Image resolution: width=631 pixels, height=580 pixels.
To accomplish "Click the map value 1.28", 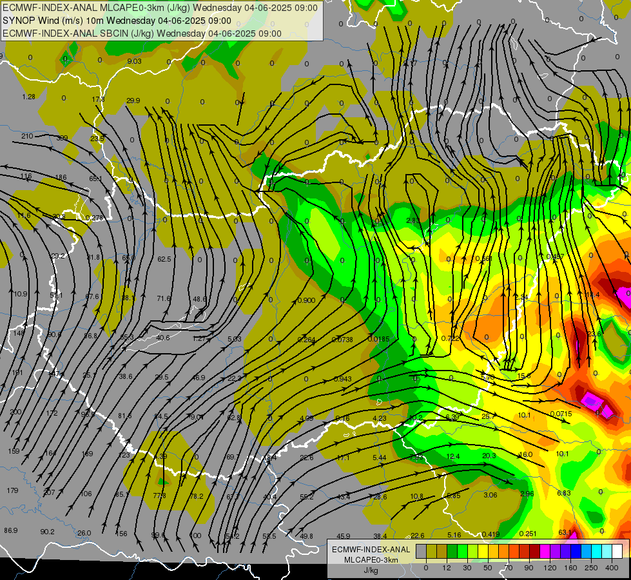I will click(29, 97).
